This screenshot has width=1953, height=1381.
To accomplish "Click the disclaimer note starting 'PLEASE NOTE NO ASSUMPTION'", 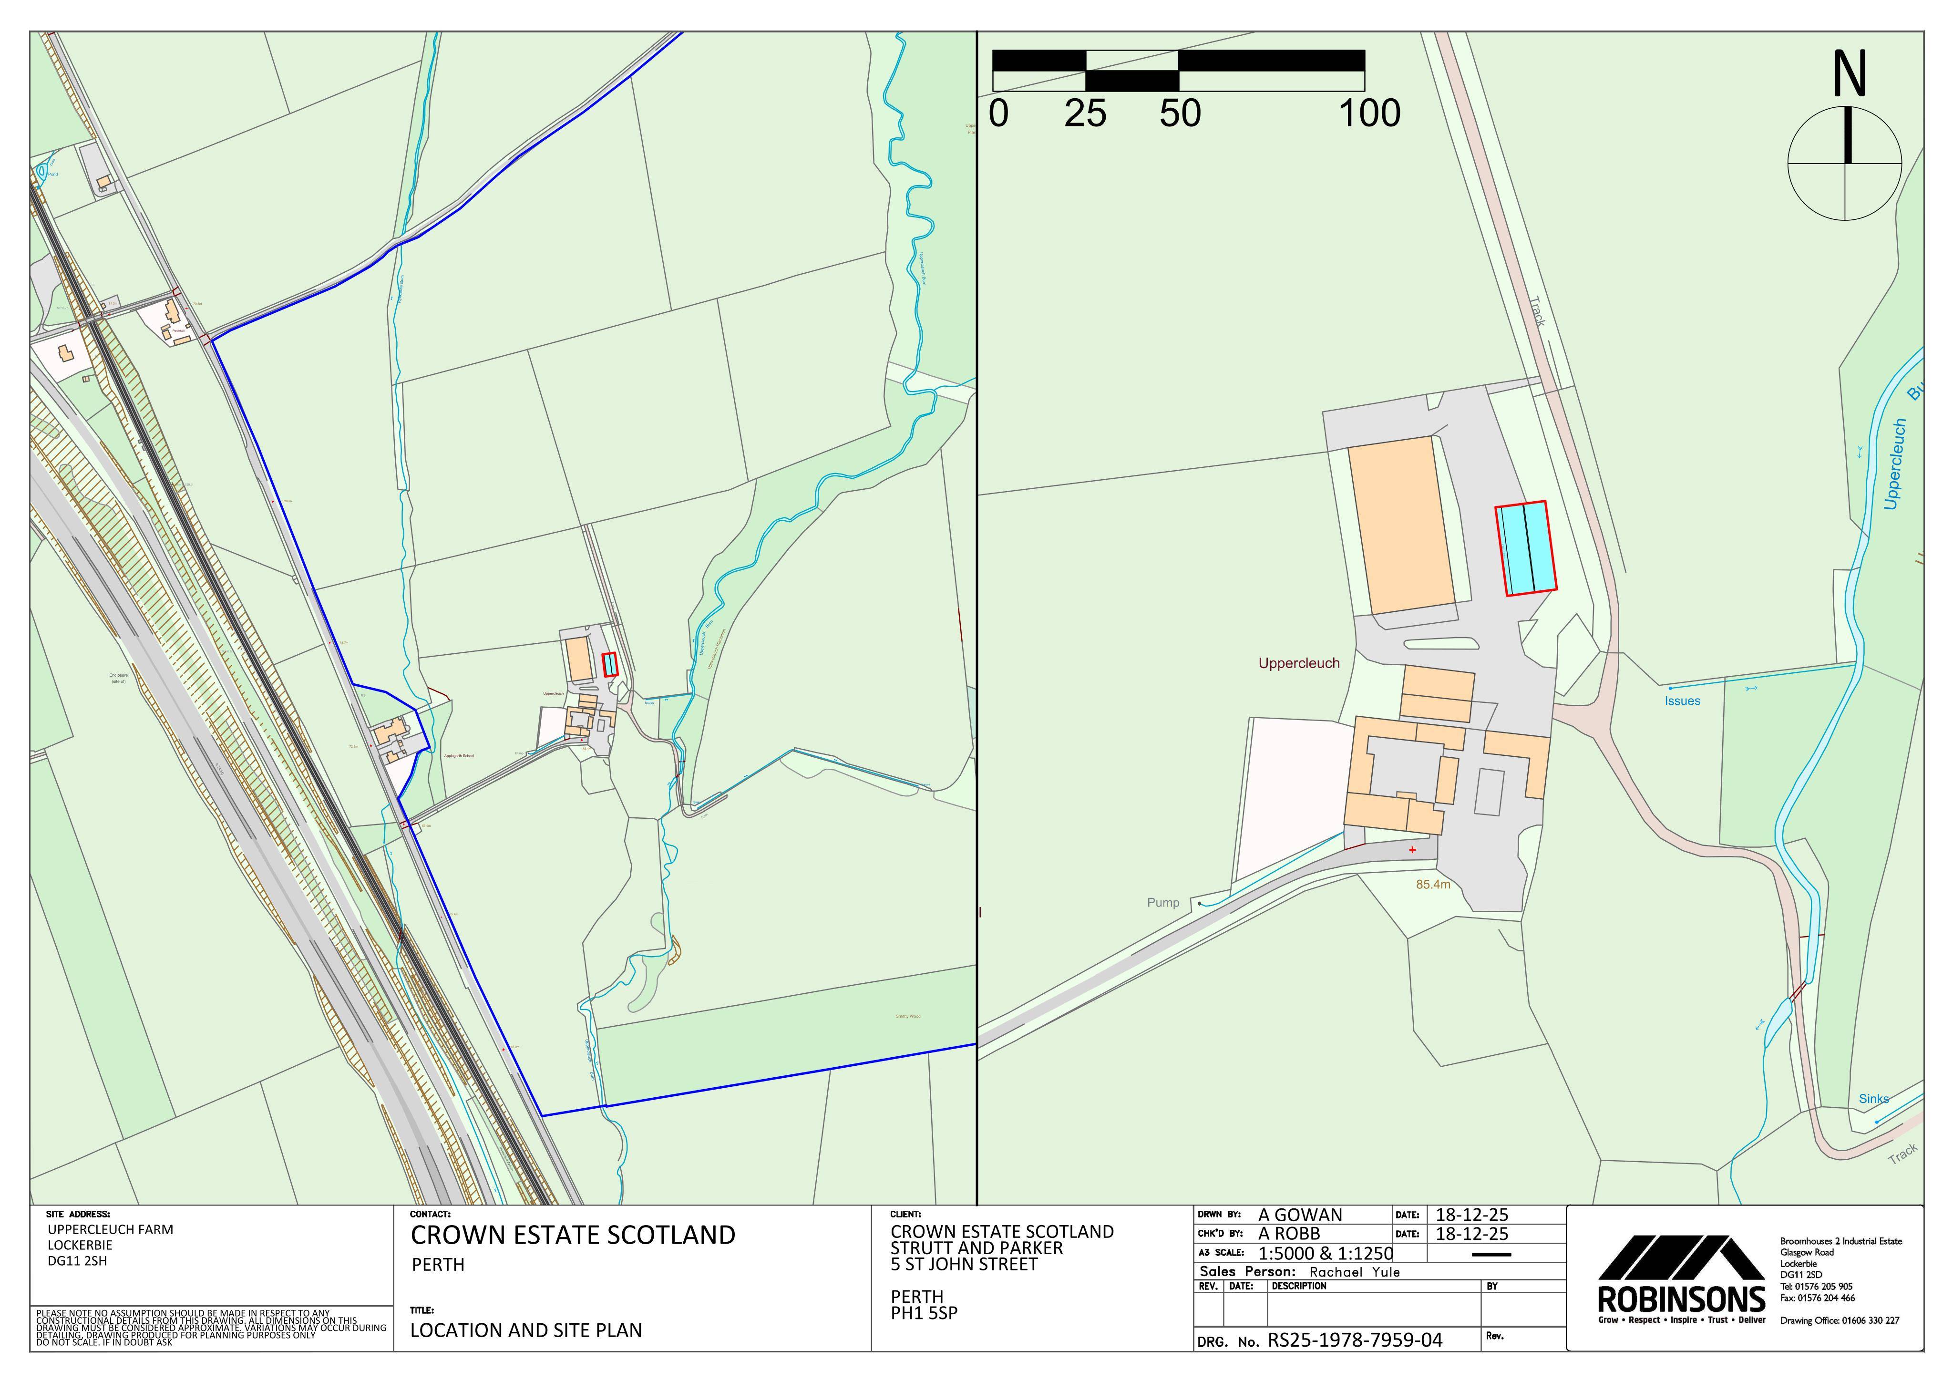I will (x=211, y=1328).
